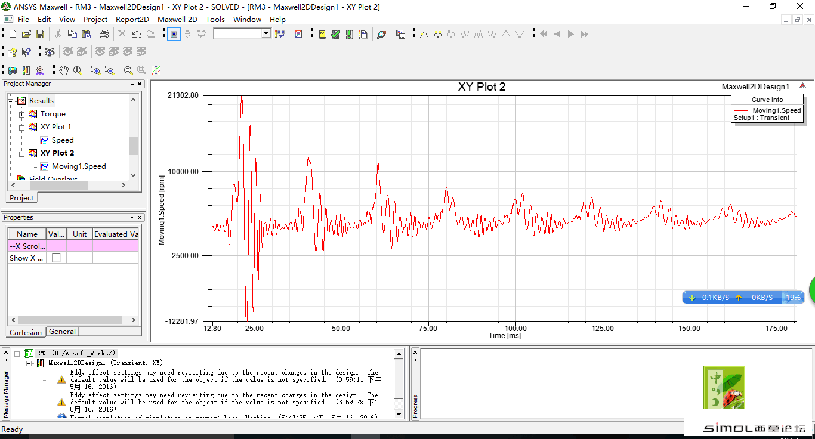Click the color bars palette icon
Image resolution: width=815 pixels, height=439 pixels.
[26, 70]
